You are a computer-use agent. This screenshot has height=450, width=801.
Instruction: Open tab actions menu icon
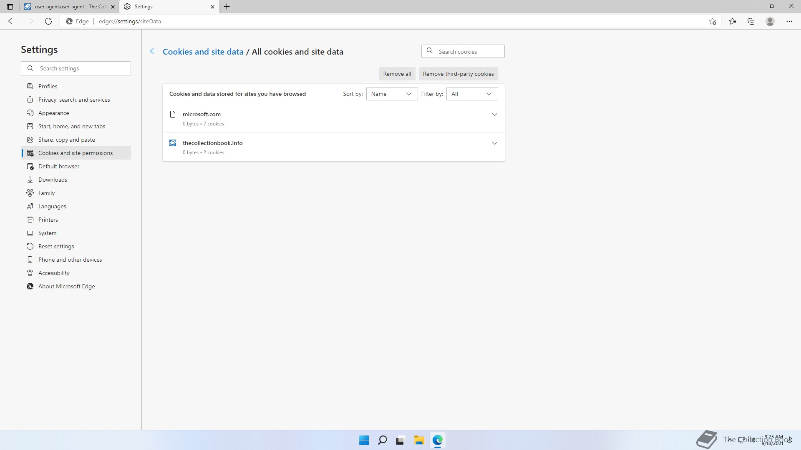pos(10,7)
